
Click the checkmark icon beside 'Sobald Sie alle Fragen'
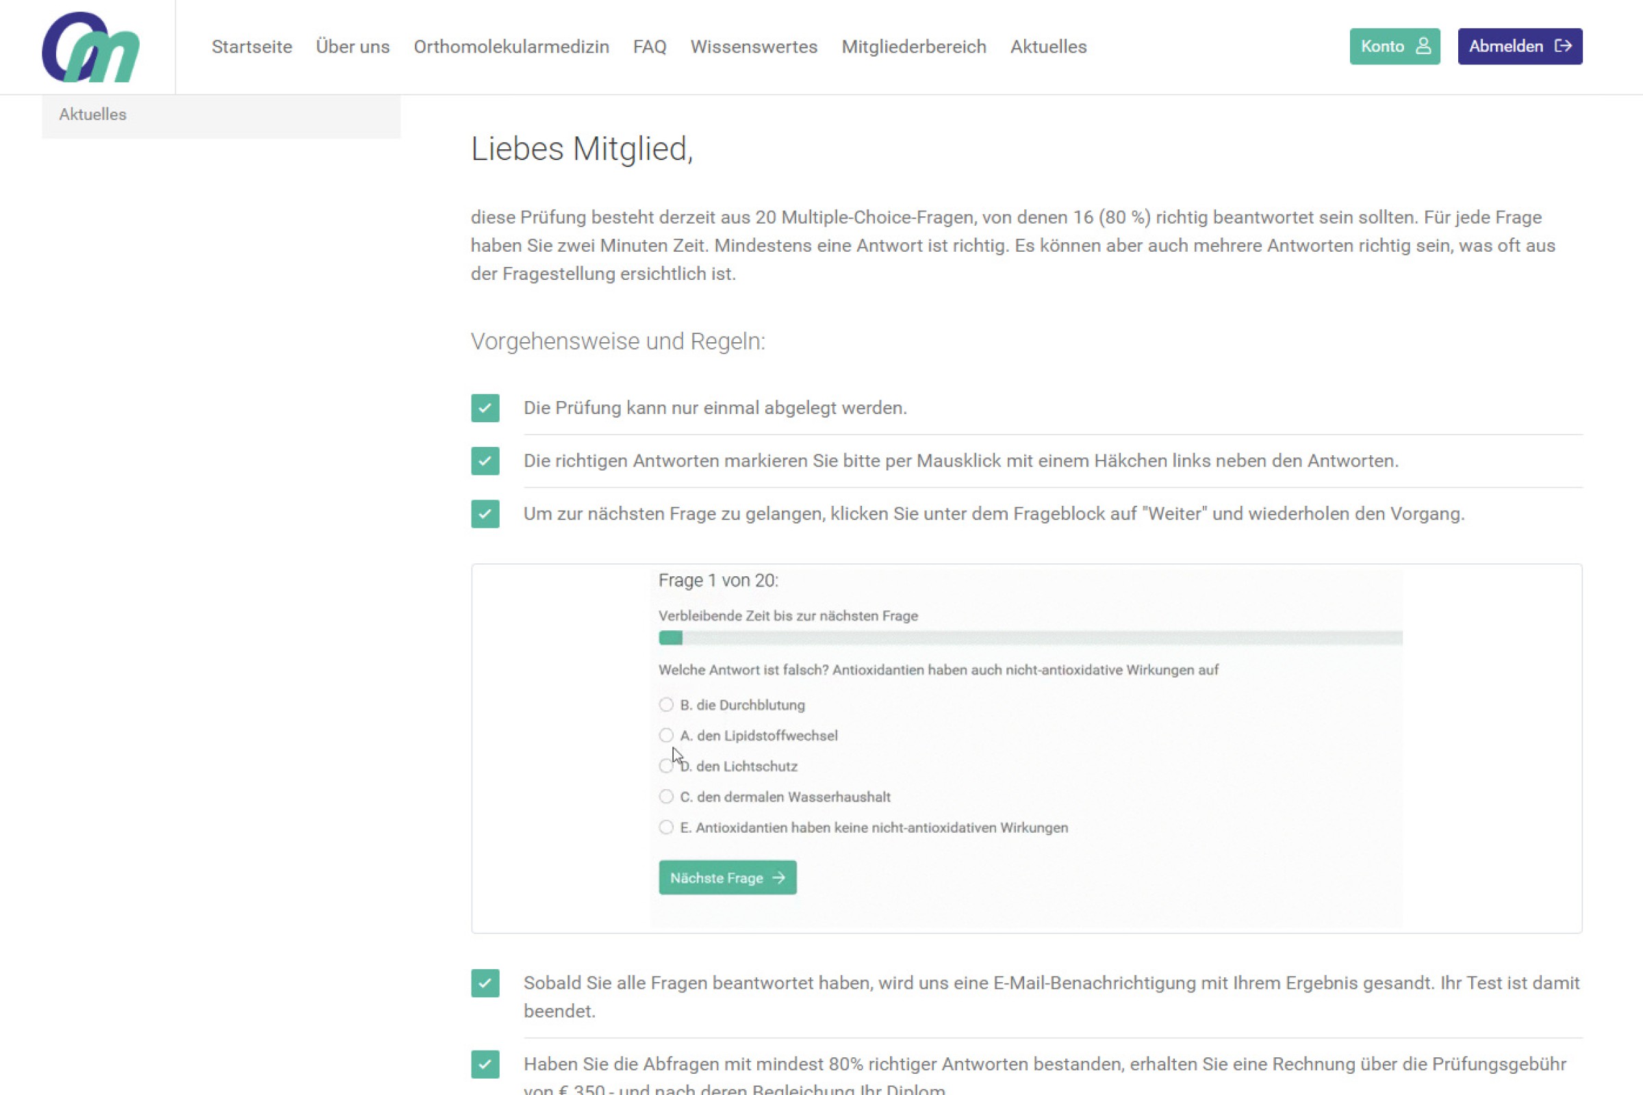click(485, 983)
